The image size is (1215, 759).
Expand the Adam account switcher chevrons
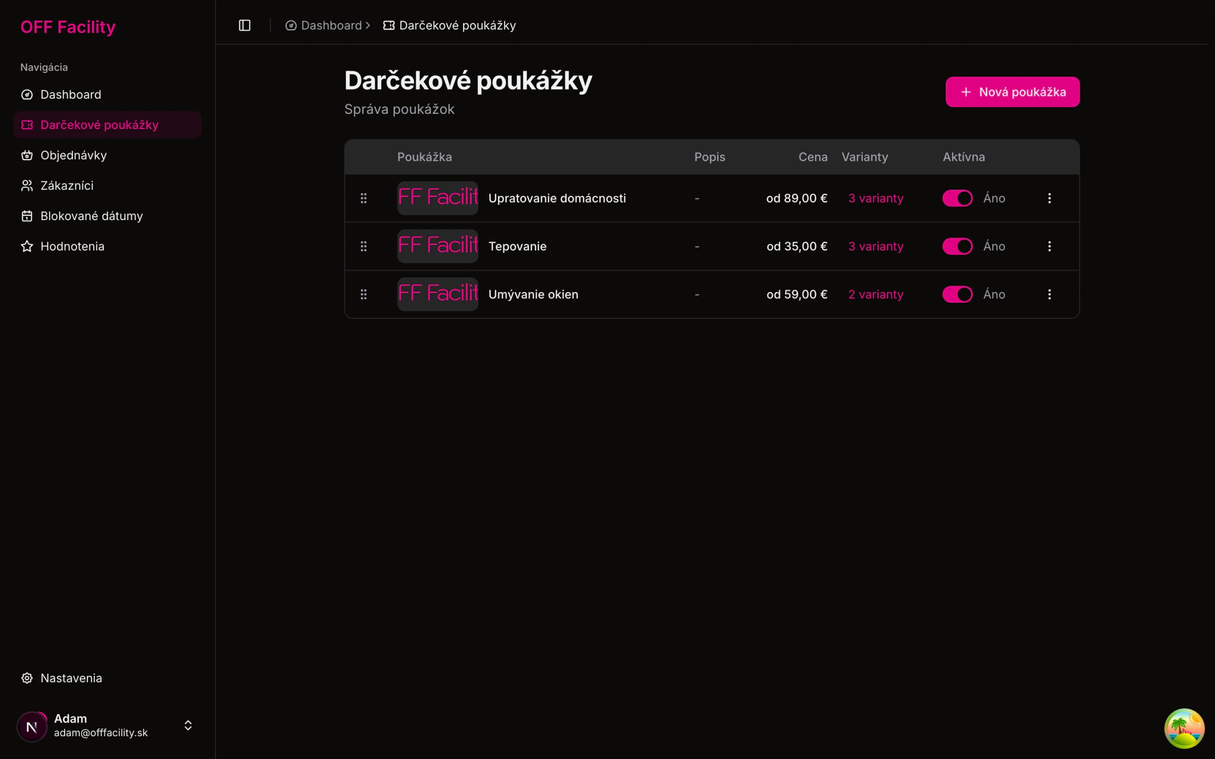click(x=188, y=725)
